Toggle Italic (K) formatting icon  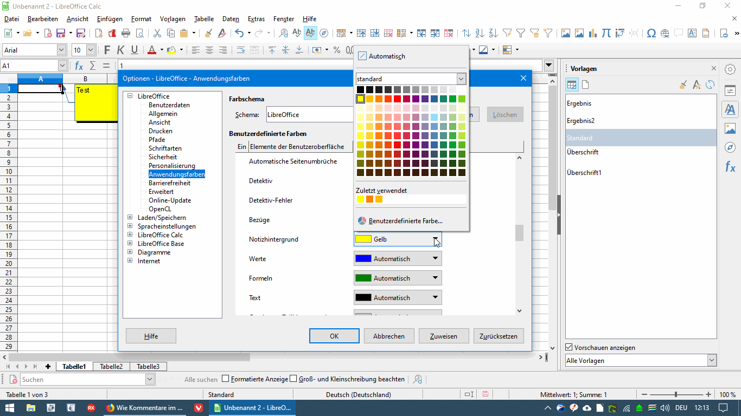tap(120, 50)
